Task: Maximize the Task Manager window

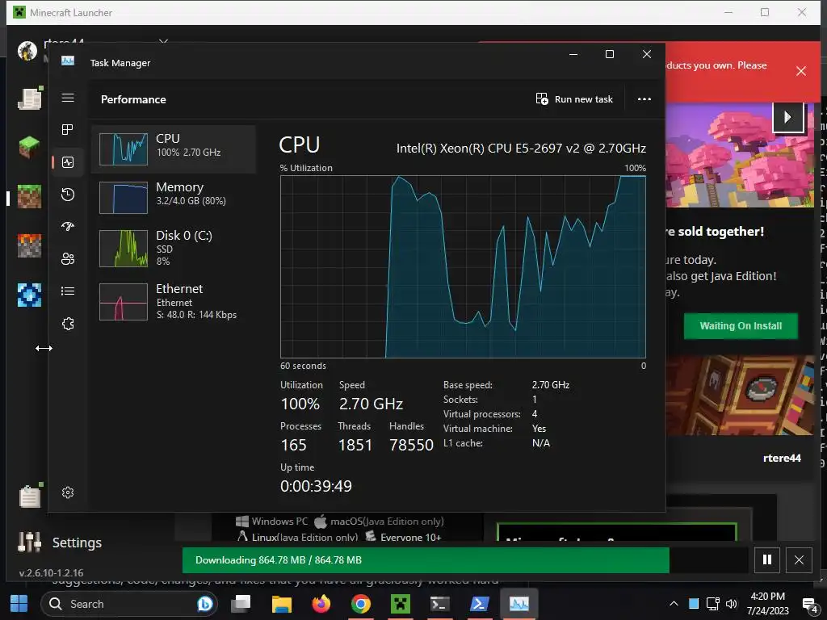Action: tap(610, 54)
